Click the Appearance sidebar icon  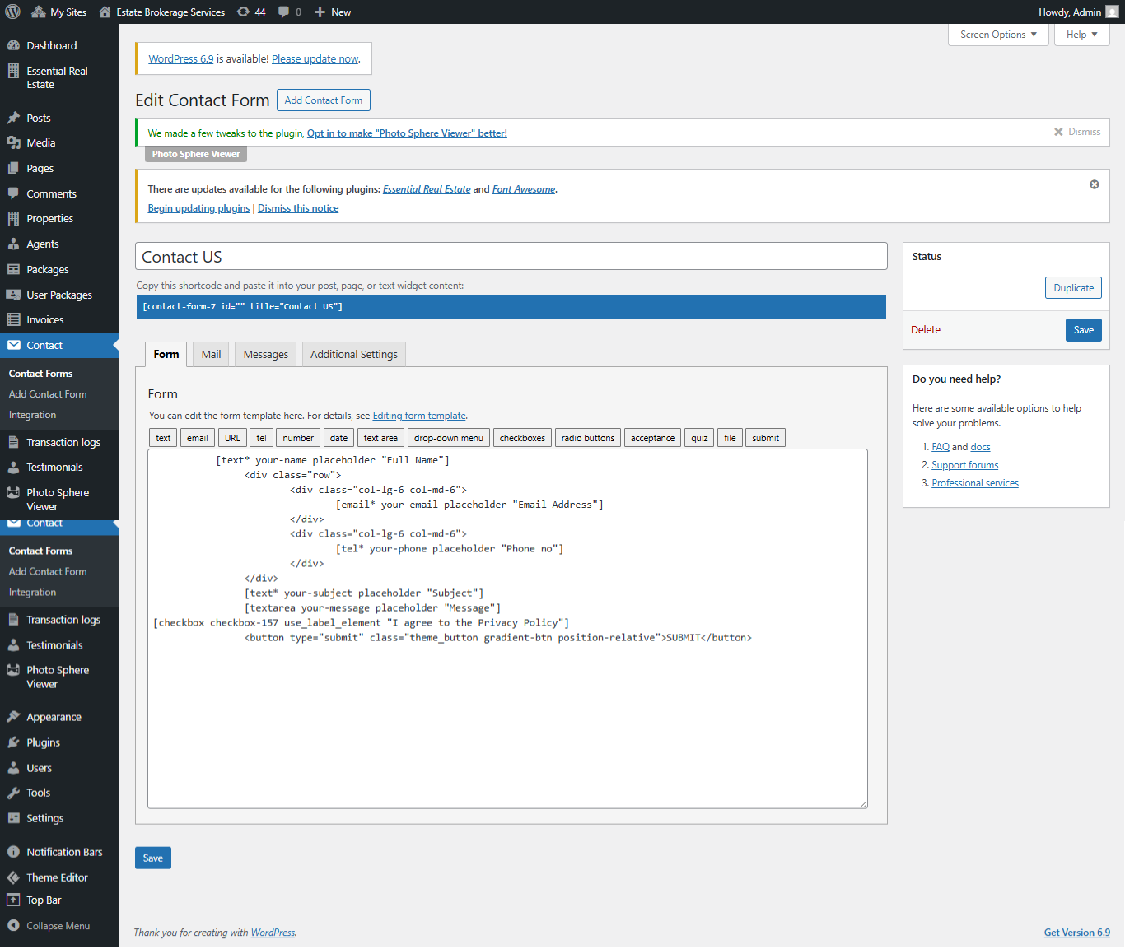click(x=14, y=716)
